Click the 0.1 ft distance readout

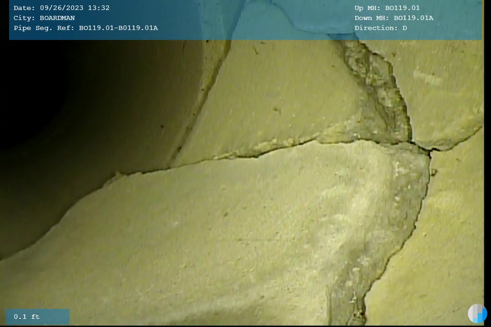coord(27,317)
